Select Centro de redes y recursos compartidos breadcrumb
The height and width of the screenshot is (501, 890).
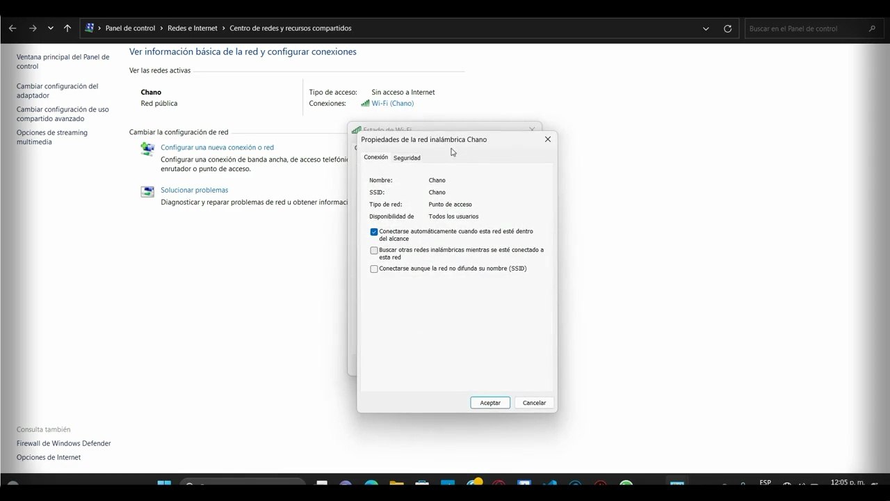(291, 29)
